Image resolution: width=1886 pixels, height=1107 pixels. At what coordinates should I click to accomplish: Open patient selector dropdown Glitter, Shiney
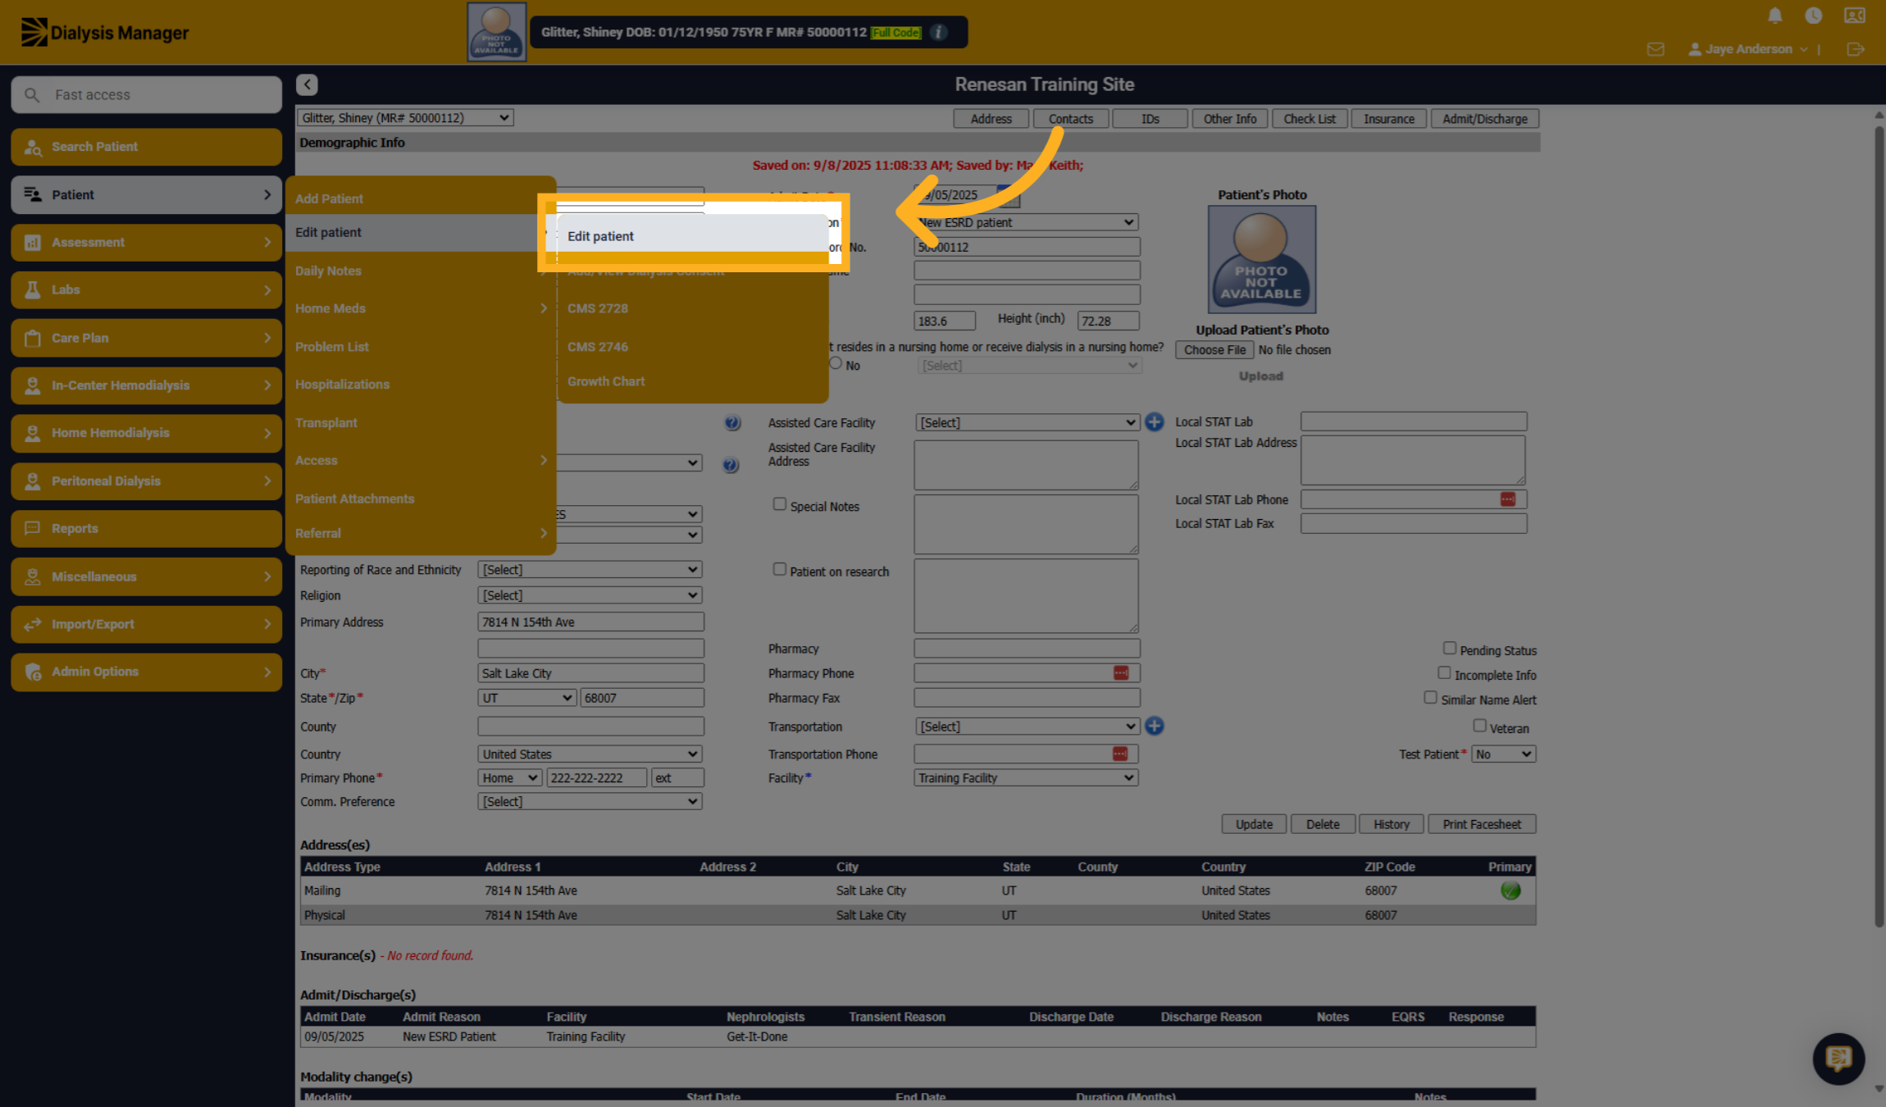(405, 117)
